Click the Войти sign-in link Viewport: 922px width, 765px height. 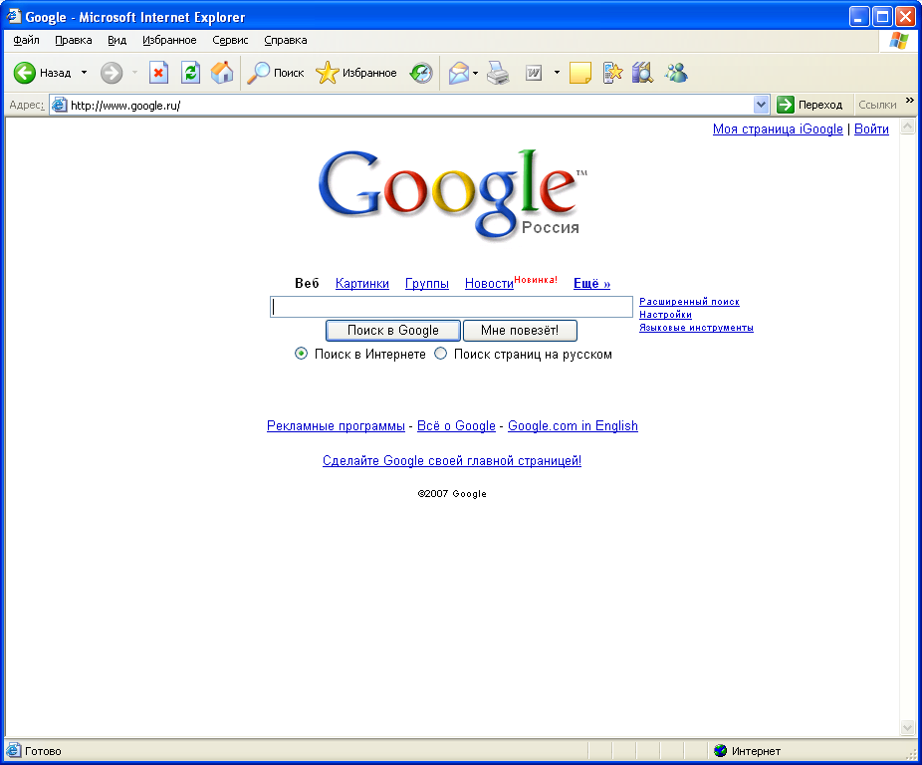click(871, 128)
